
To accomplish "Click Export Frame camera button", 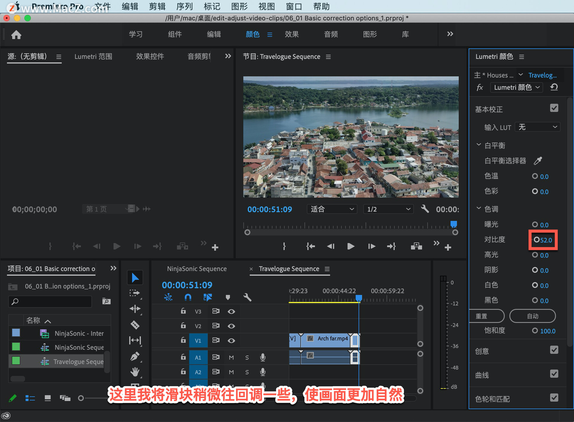I will 416,246.
